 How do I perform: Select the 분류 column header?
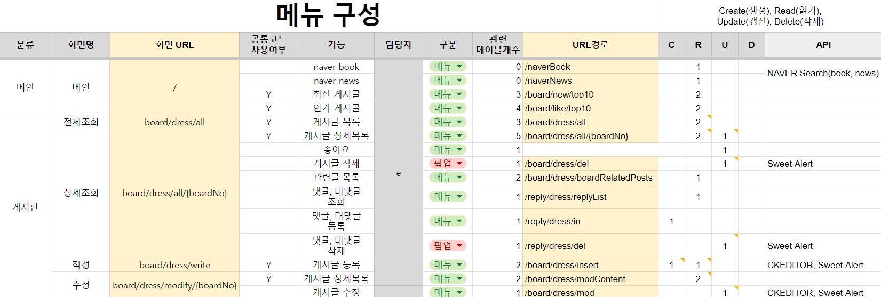[26, 45]
